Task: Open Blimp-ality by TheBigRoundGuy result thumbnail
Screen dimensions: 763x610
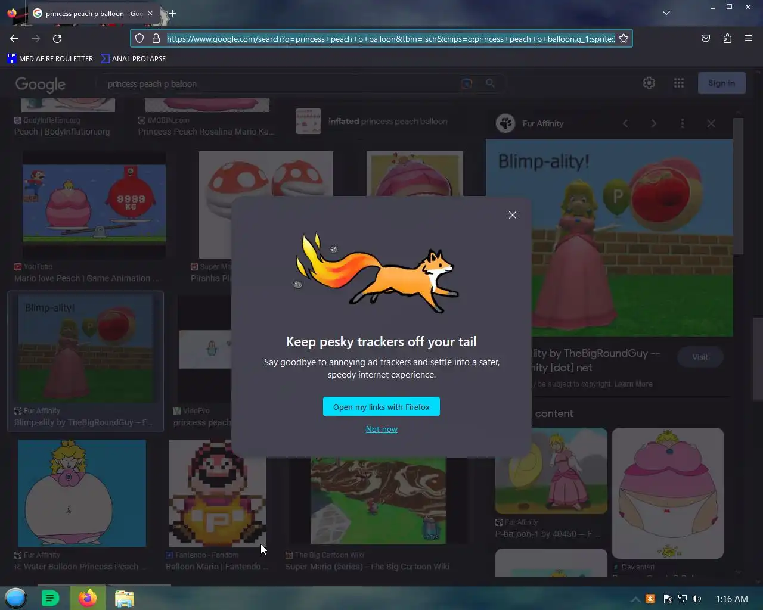Action: 85,350
